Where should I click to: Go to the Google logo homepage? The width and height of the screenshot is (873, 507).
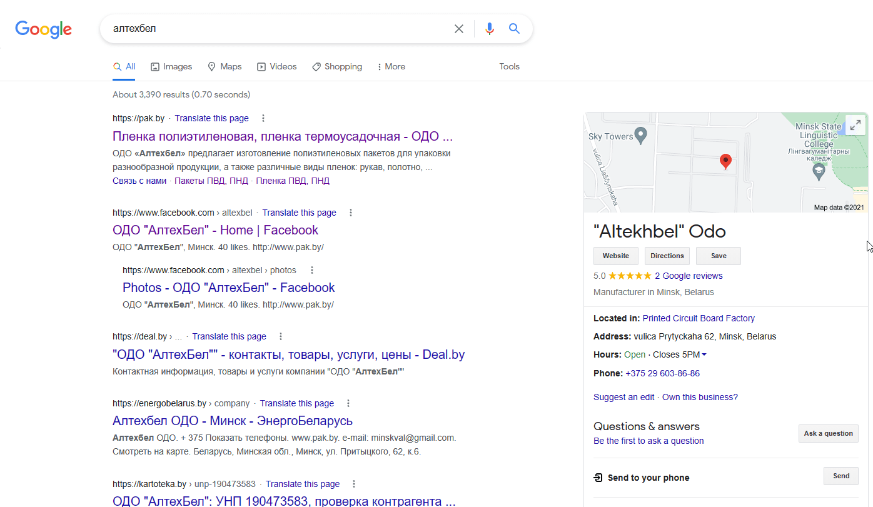(x=44, y=29)
